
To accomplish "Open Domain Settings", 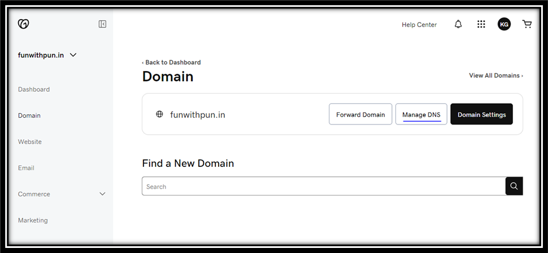I will (x=481, y=114).
